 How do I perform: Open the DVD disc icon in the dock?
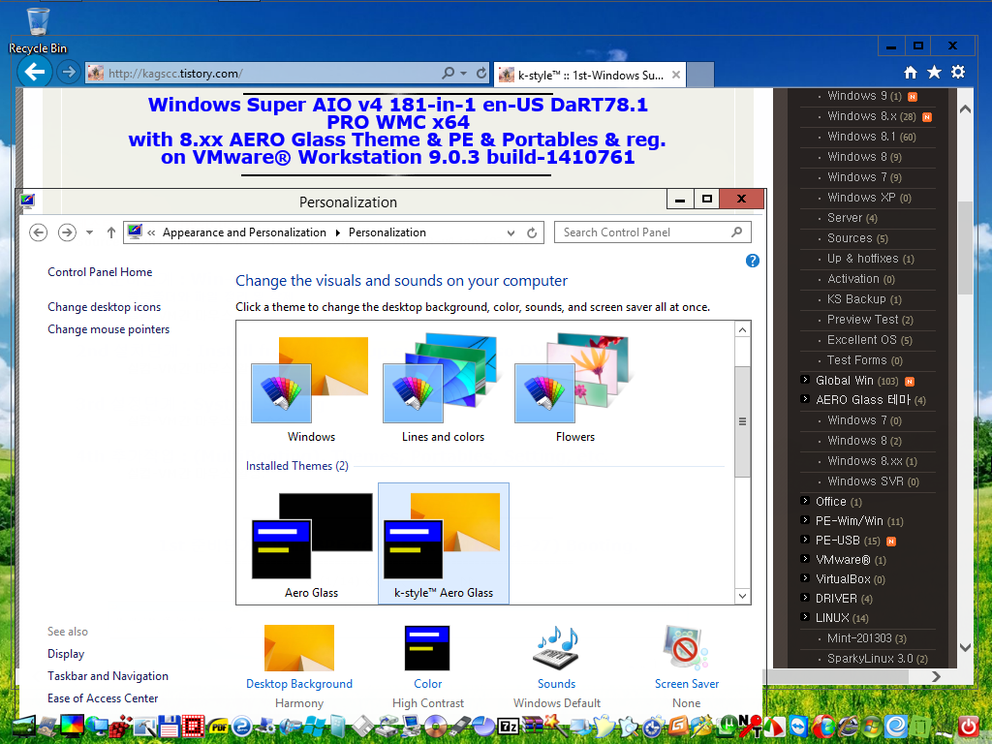(x=436, y=727)
